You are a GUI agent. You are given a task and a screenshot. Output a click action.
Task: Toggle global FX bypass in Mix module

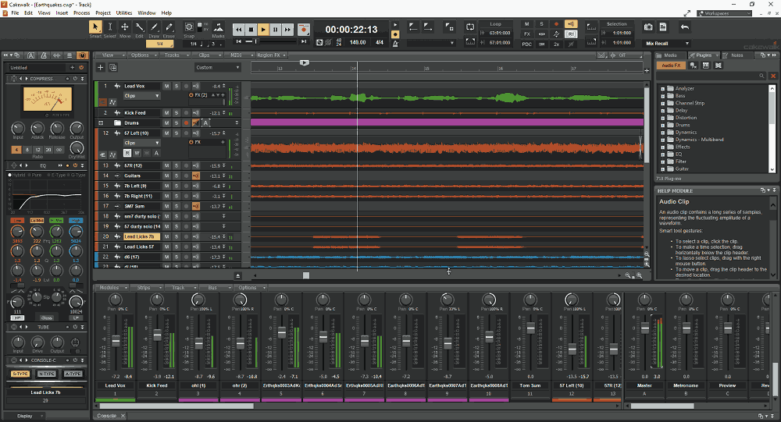[527, 34]
